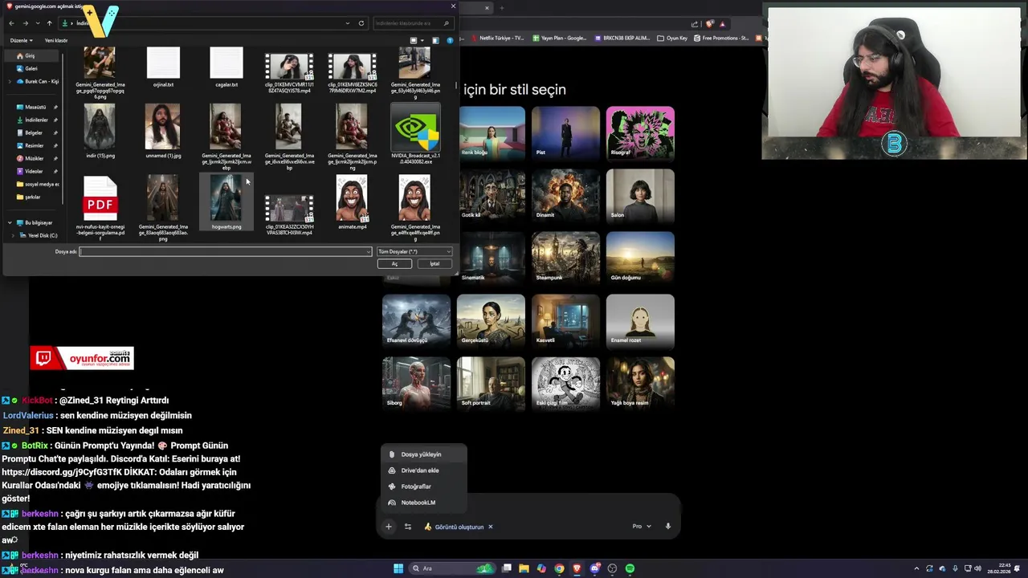Select the orjinal.txt file
The height and width of the screenshot is (578, 1028).
(x=163, y=67)
